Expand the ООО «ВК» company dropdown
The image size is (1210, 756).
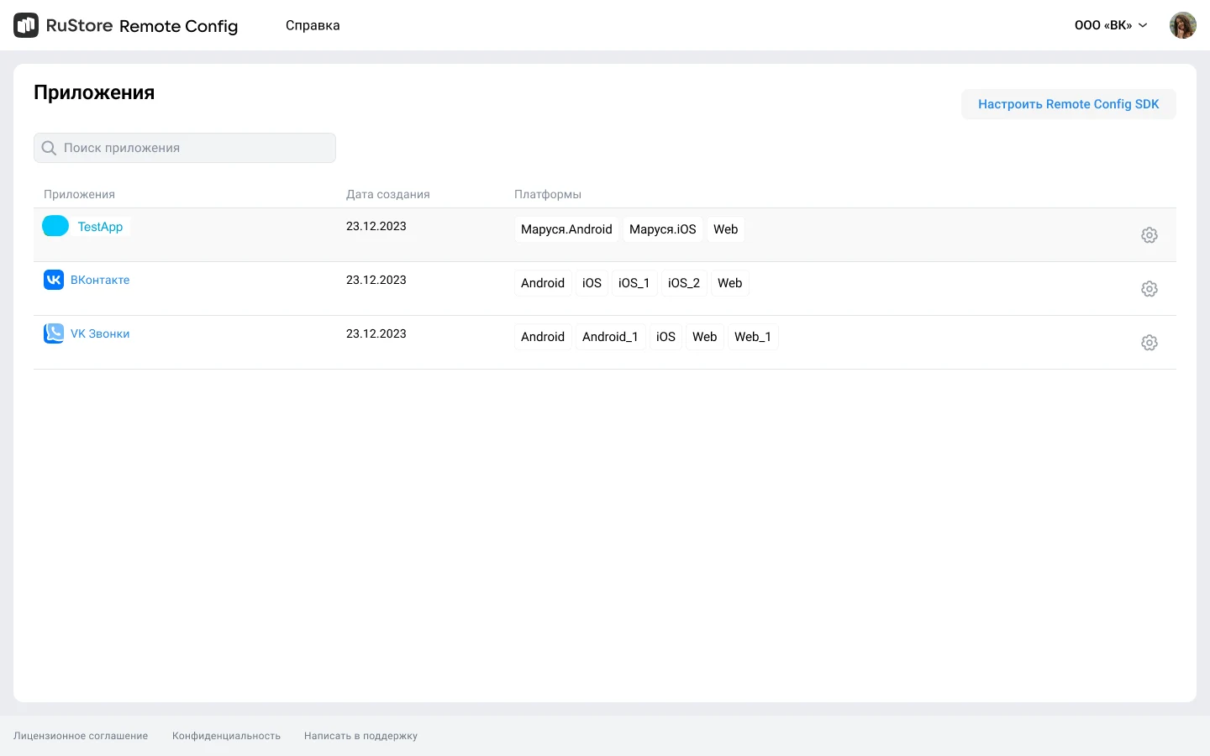click(1111, 25)
